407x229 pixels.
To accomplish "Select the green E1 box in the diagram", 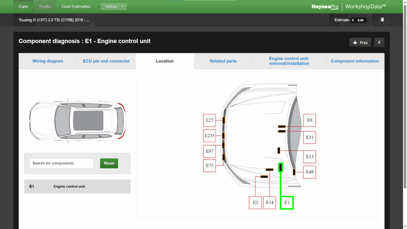I will coord(287,202).
